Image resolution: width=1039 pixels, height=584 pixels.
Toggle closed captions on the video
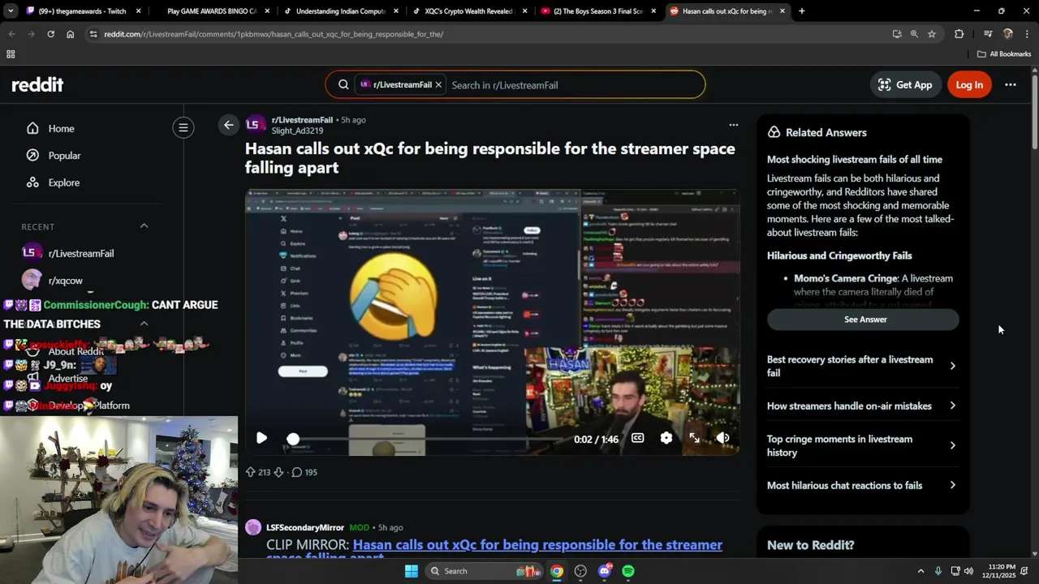coord(638,438)
